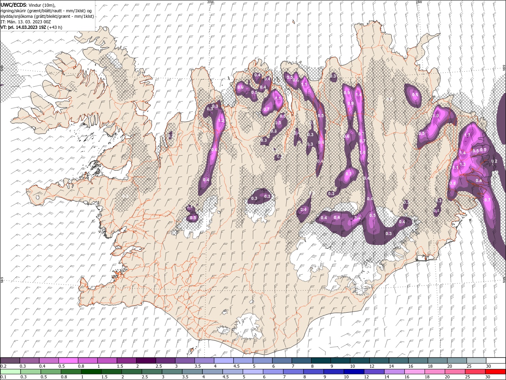Image resolution: width=506 pixels, height=380 pixels.
Task: Click the '1.2' value on the map
Action: (221, 120)
